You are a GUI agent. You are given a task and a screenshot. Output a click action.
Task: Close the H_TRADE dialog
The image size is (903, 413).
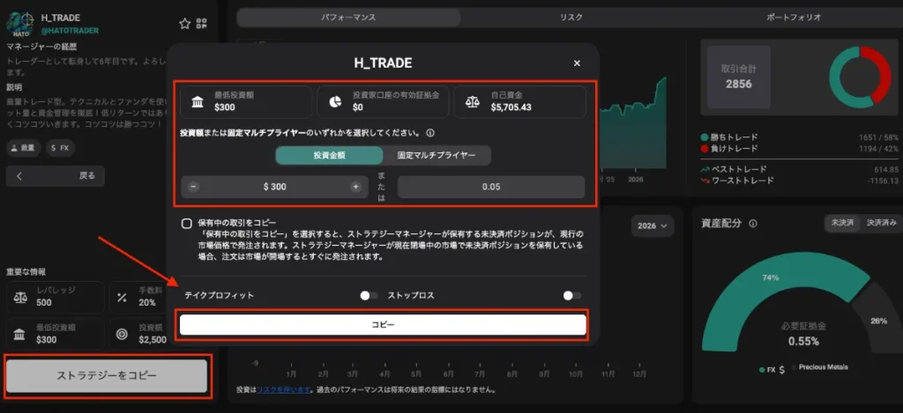pyautogui.click(x=577, y=63)
